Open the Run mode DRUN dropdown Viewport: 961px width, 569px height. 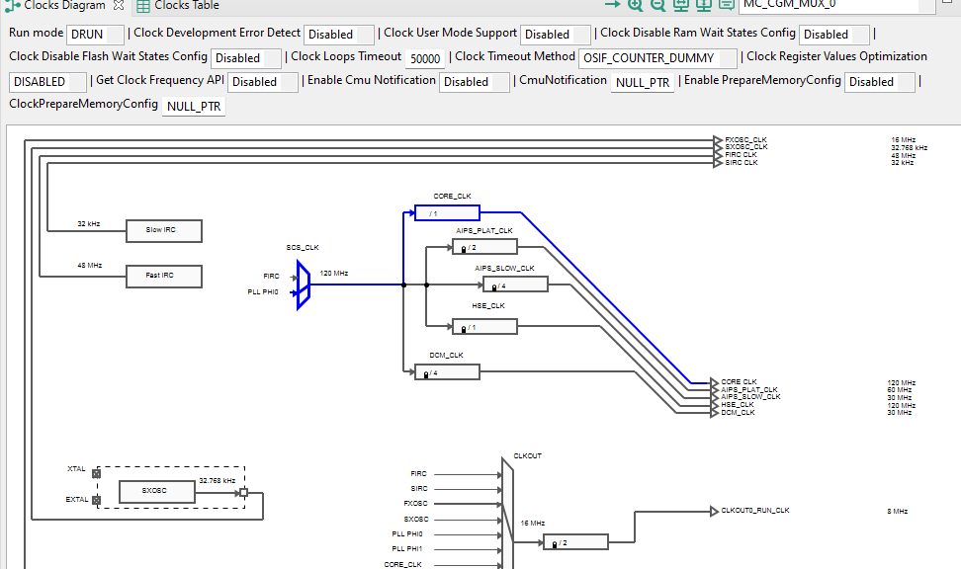95,35
